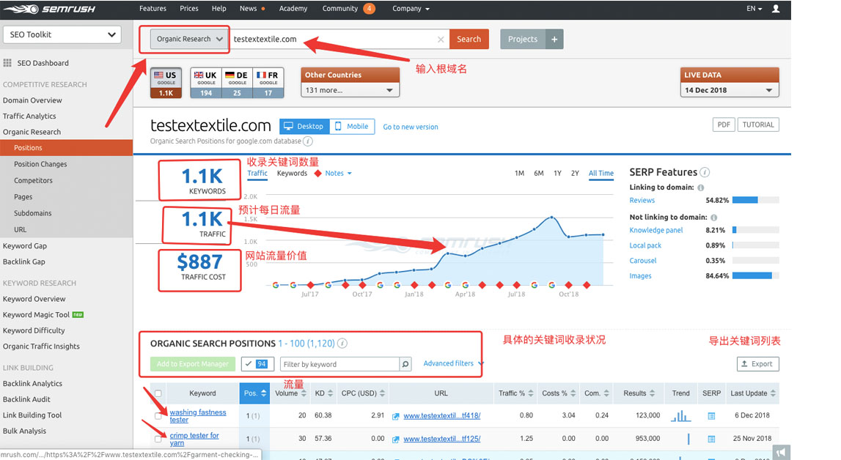Open the SEO Toolkit dropdown
841x460 pixels.
[62, 34]
